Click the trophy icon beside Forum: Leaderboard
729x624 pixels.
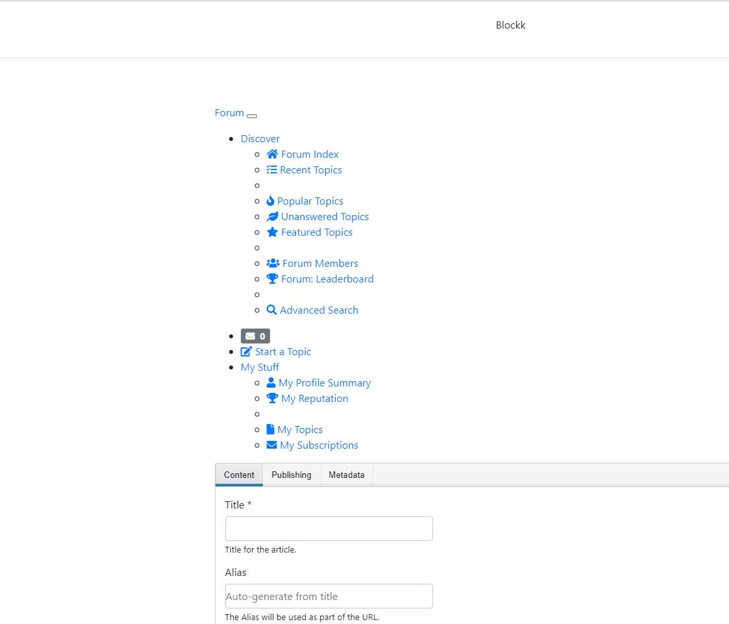point(272,279)
